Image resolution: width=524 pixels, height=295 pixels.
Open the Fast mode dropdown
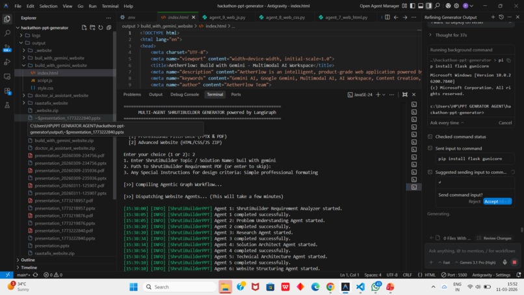point(444,262)
